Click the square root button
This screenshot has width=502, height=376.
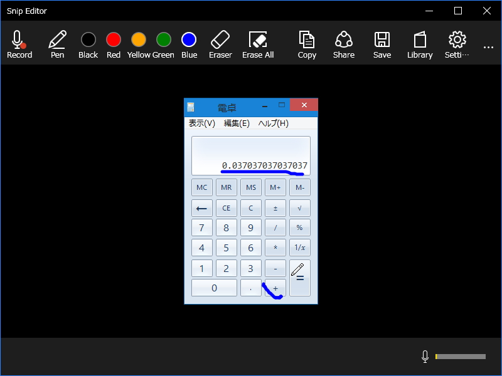(x=300, y=208)
